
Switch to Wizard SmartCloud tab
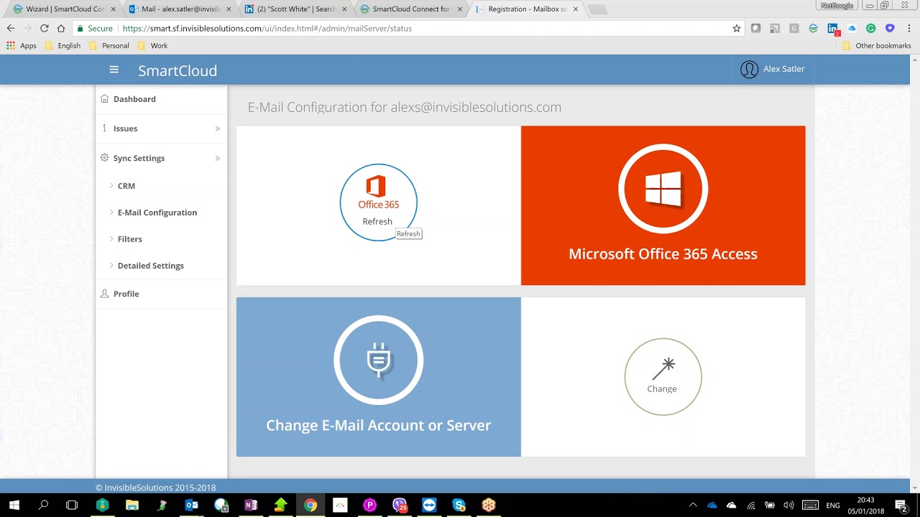[x=63, y=9]
